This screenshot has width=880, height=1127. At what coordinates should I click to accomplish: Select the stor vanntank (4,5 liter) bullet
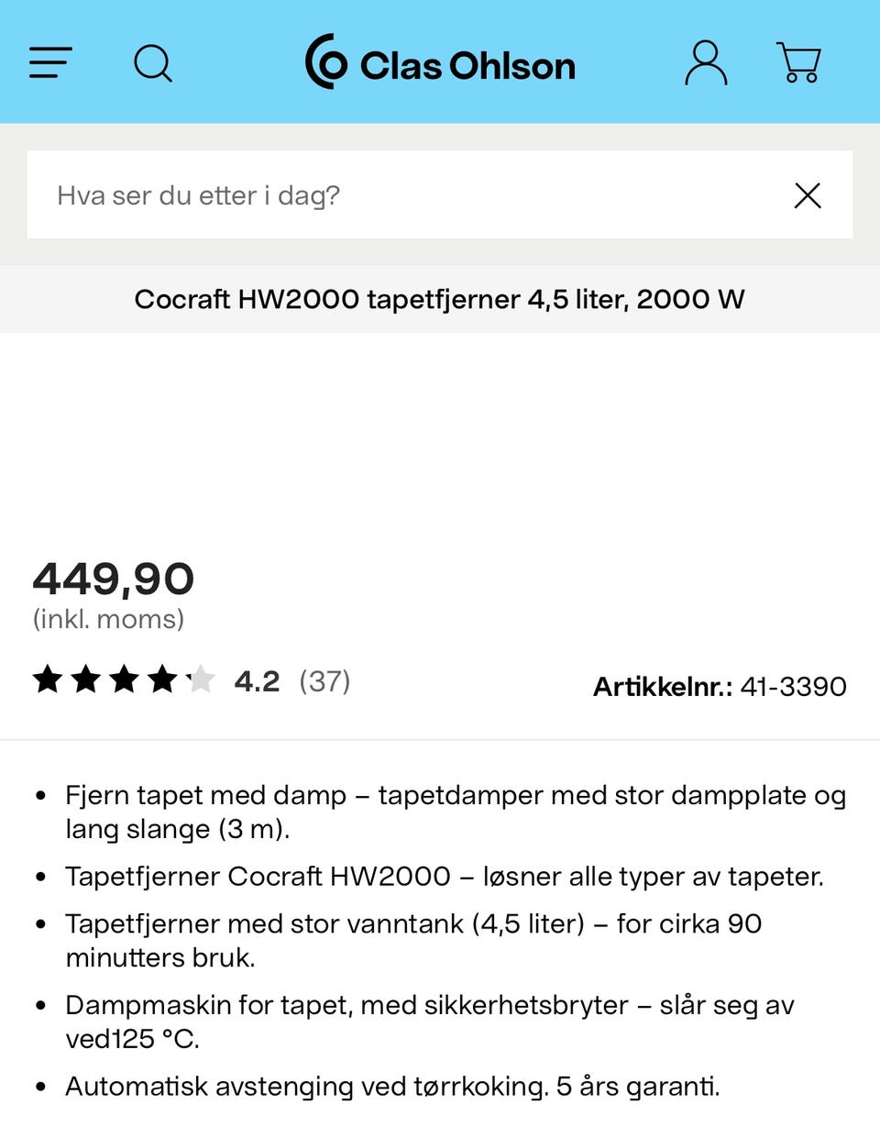coord(414,941)
